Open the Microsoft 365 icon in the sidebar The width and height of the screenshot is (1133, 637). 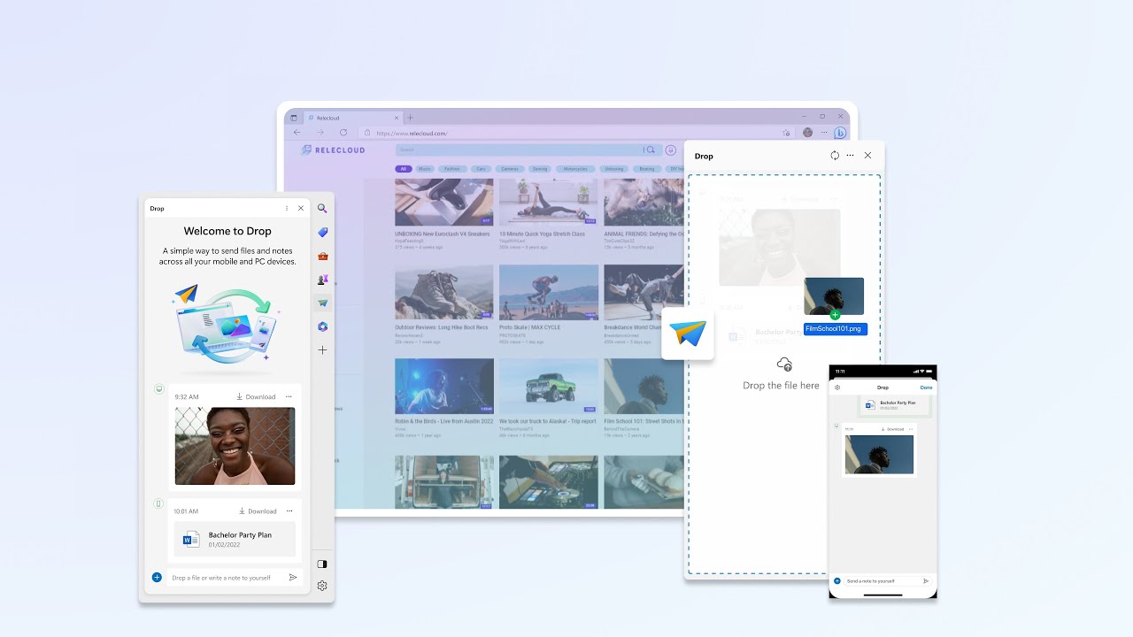point(322,326)
